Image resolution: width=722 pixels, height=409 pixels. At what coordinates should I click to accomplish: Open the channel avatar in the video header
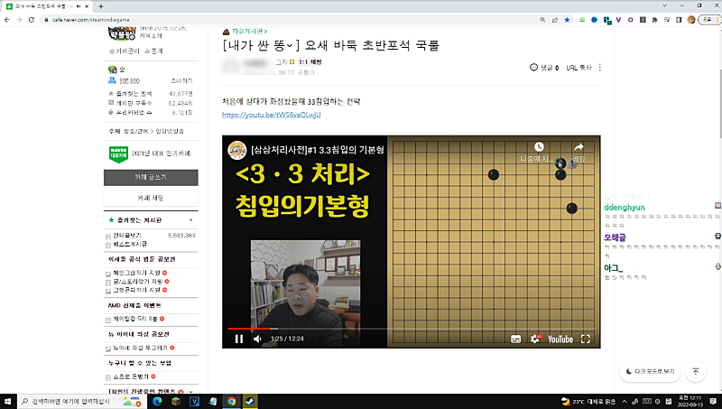(x=237, y=150)
